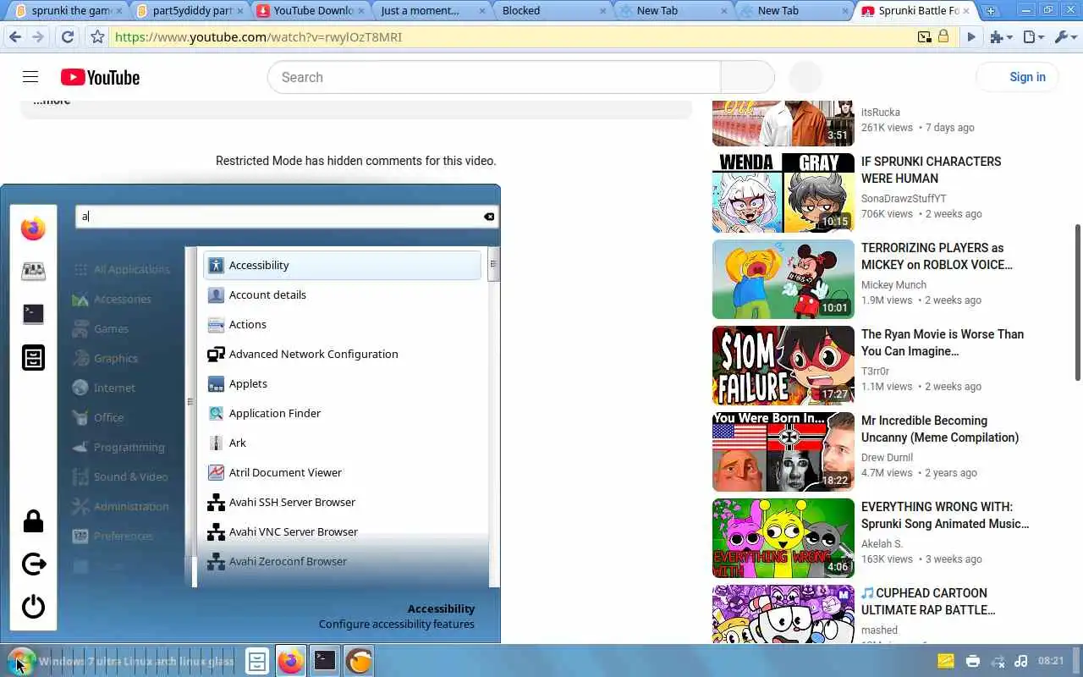Viewport: 1083px width, 677px height.
Task: Click the log out arrow icon
Action: click(x=33, y=564)
